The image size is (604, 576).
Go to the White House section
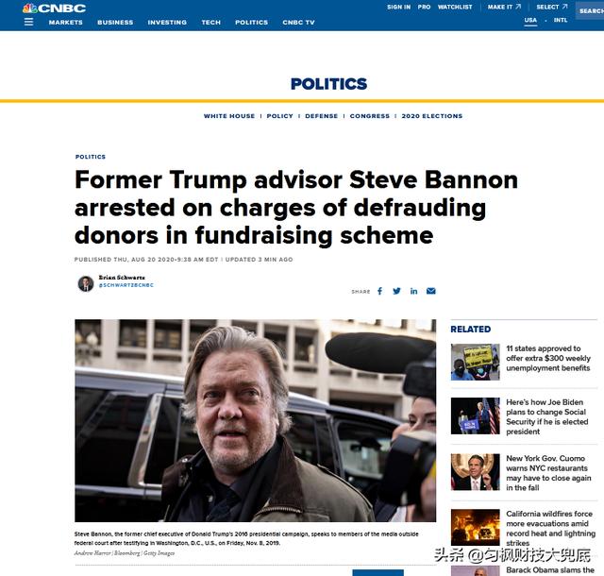pyautogui.click(x=229, y=116)
